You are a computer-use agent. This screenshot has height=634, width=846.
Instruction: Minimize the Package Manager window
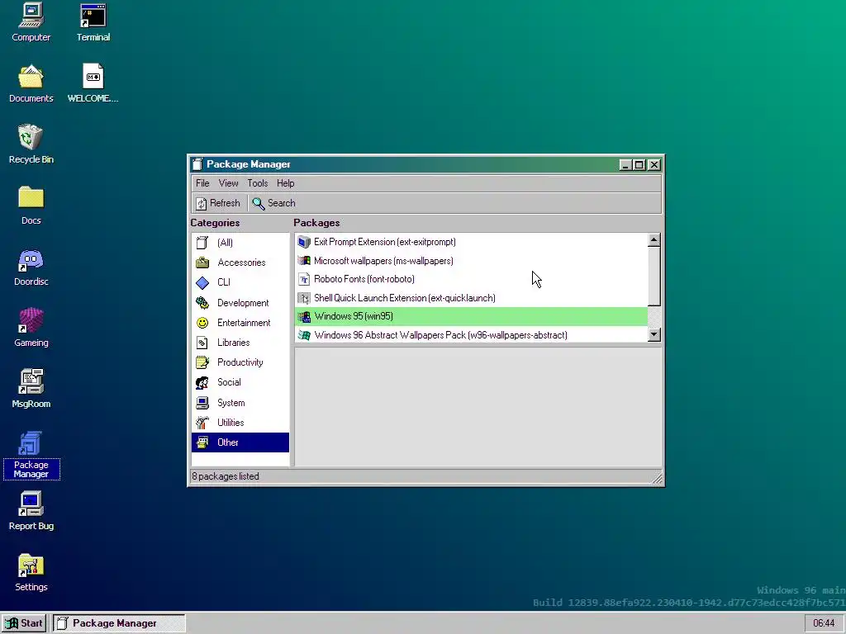pos(625,165)
